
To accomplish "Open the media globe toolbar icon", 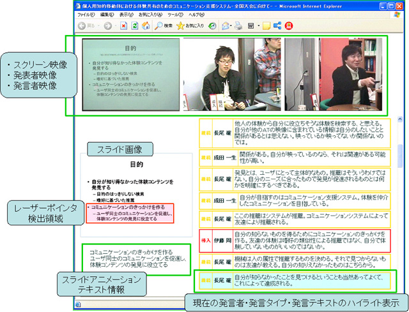I will [x=212, y=26].
